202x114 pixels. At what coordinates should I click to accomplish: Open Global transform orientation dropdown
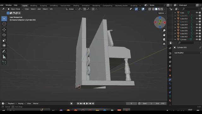(71, 9)
